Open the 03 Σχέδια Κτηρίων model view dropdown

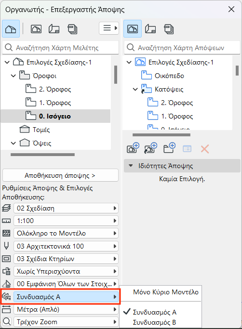tap(66, 259)
